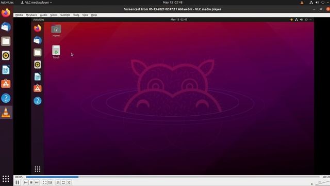330x186 pixels.
Task: Expand VLC media player app menu
Action: (37, 3)
